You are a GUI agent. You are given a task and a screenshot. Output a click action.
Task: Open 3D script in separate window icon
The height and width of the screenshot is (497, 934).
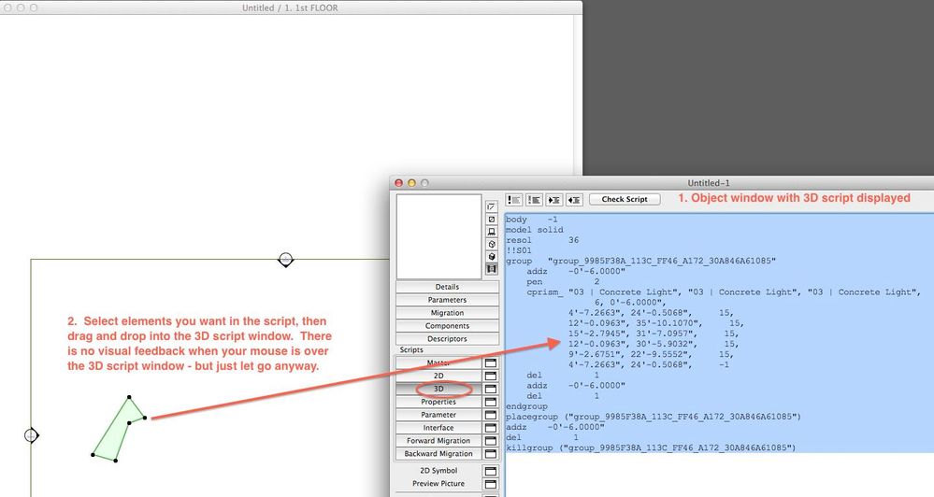coord(490,389)
